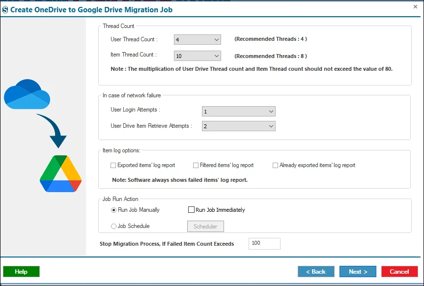424x286 pixels.
Task: Click the OneDrive cloud icon
Action: point(27,94)
